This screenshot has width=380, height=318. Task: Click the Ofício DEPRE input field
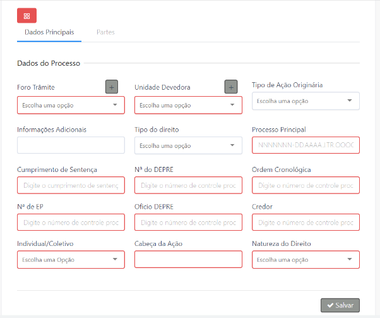pos(188,223)
